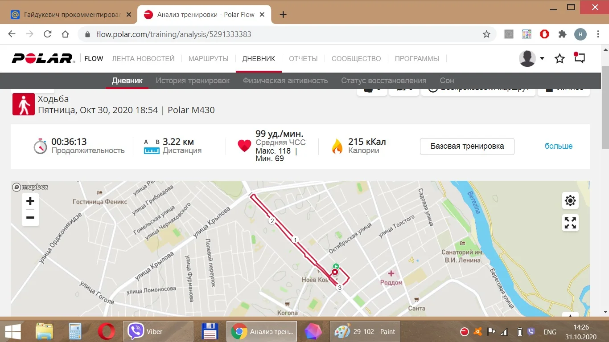This screenshot has height=342, width=609.
Task: Expand map to fullscreen
Action: (x=570, y=223)
